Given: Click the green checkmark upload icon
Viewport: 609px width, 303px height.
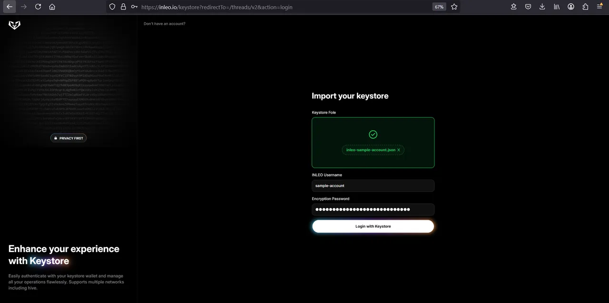Looking at the screenshot, I should point(373,135).
